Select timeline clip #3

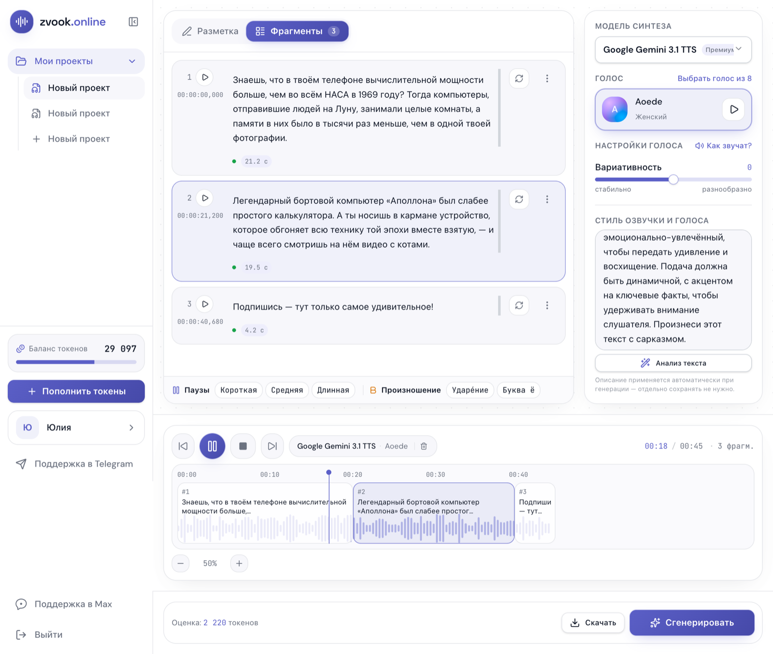(x=535, y=513)
